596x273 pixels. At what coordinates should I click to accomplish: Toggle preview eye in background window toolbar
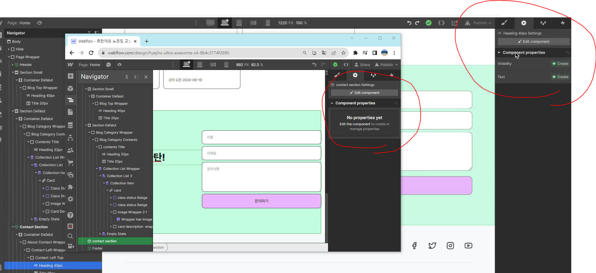(x=40, y=23)
